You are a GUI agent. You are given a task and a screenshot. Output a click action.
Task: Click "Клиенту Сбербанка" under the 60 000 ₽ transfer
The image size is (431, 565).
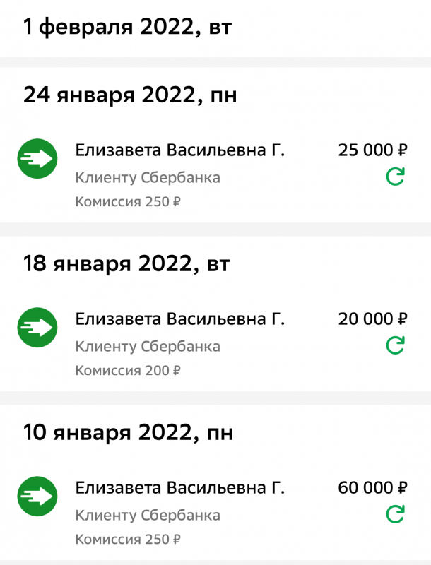pos(148,515)
